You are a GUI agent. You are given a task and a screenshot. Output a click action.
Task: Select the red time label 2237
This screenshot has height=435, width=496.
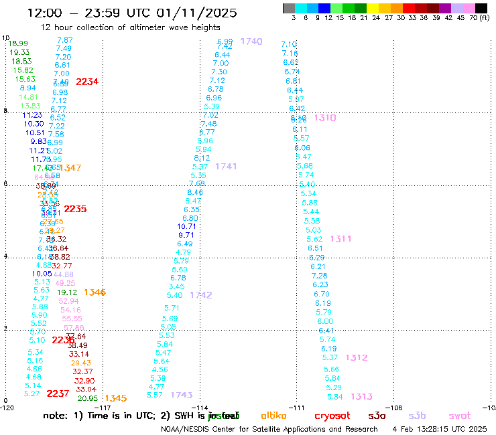pyautogui.click(x=58, y=394)
